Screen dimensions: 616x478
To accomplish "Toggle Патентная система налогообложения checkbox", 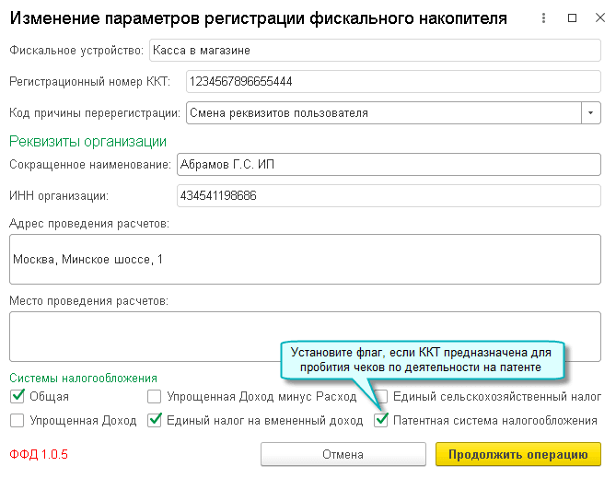I will click(381, 421).
